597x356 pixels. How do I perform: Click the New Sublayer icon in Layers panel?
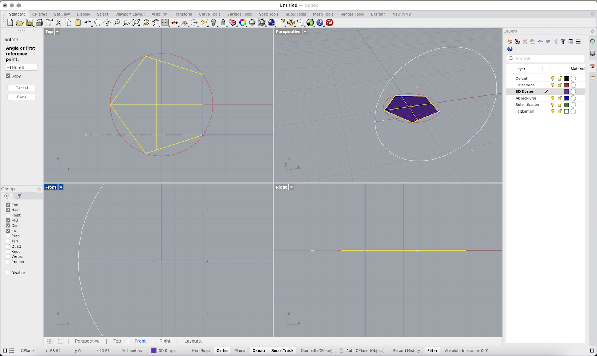pyautogui.click(x=518, y=41)
